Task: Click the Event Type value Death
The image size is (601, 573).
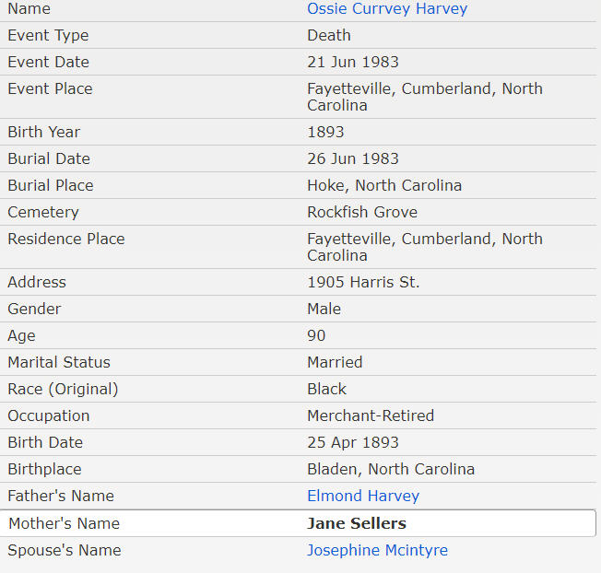Action: [x=329, y=35]
